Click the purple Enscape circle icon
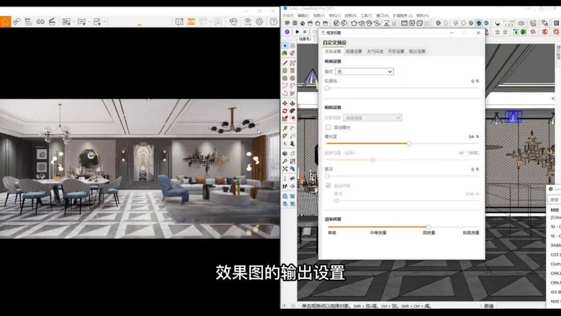 pos(287,32)
